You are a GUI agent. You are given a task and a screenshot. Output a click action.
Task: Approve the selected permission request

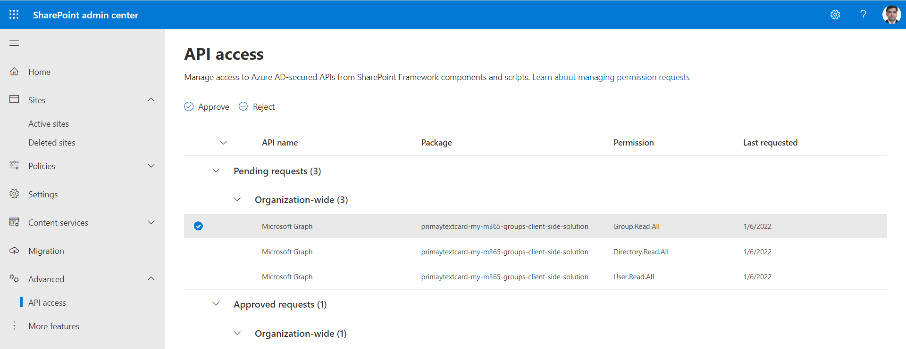207,107
